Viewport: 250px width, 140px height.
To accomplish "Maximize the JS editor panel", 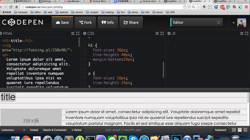I will coord(246,33).
